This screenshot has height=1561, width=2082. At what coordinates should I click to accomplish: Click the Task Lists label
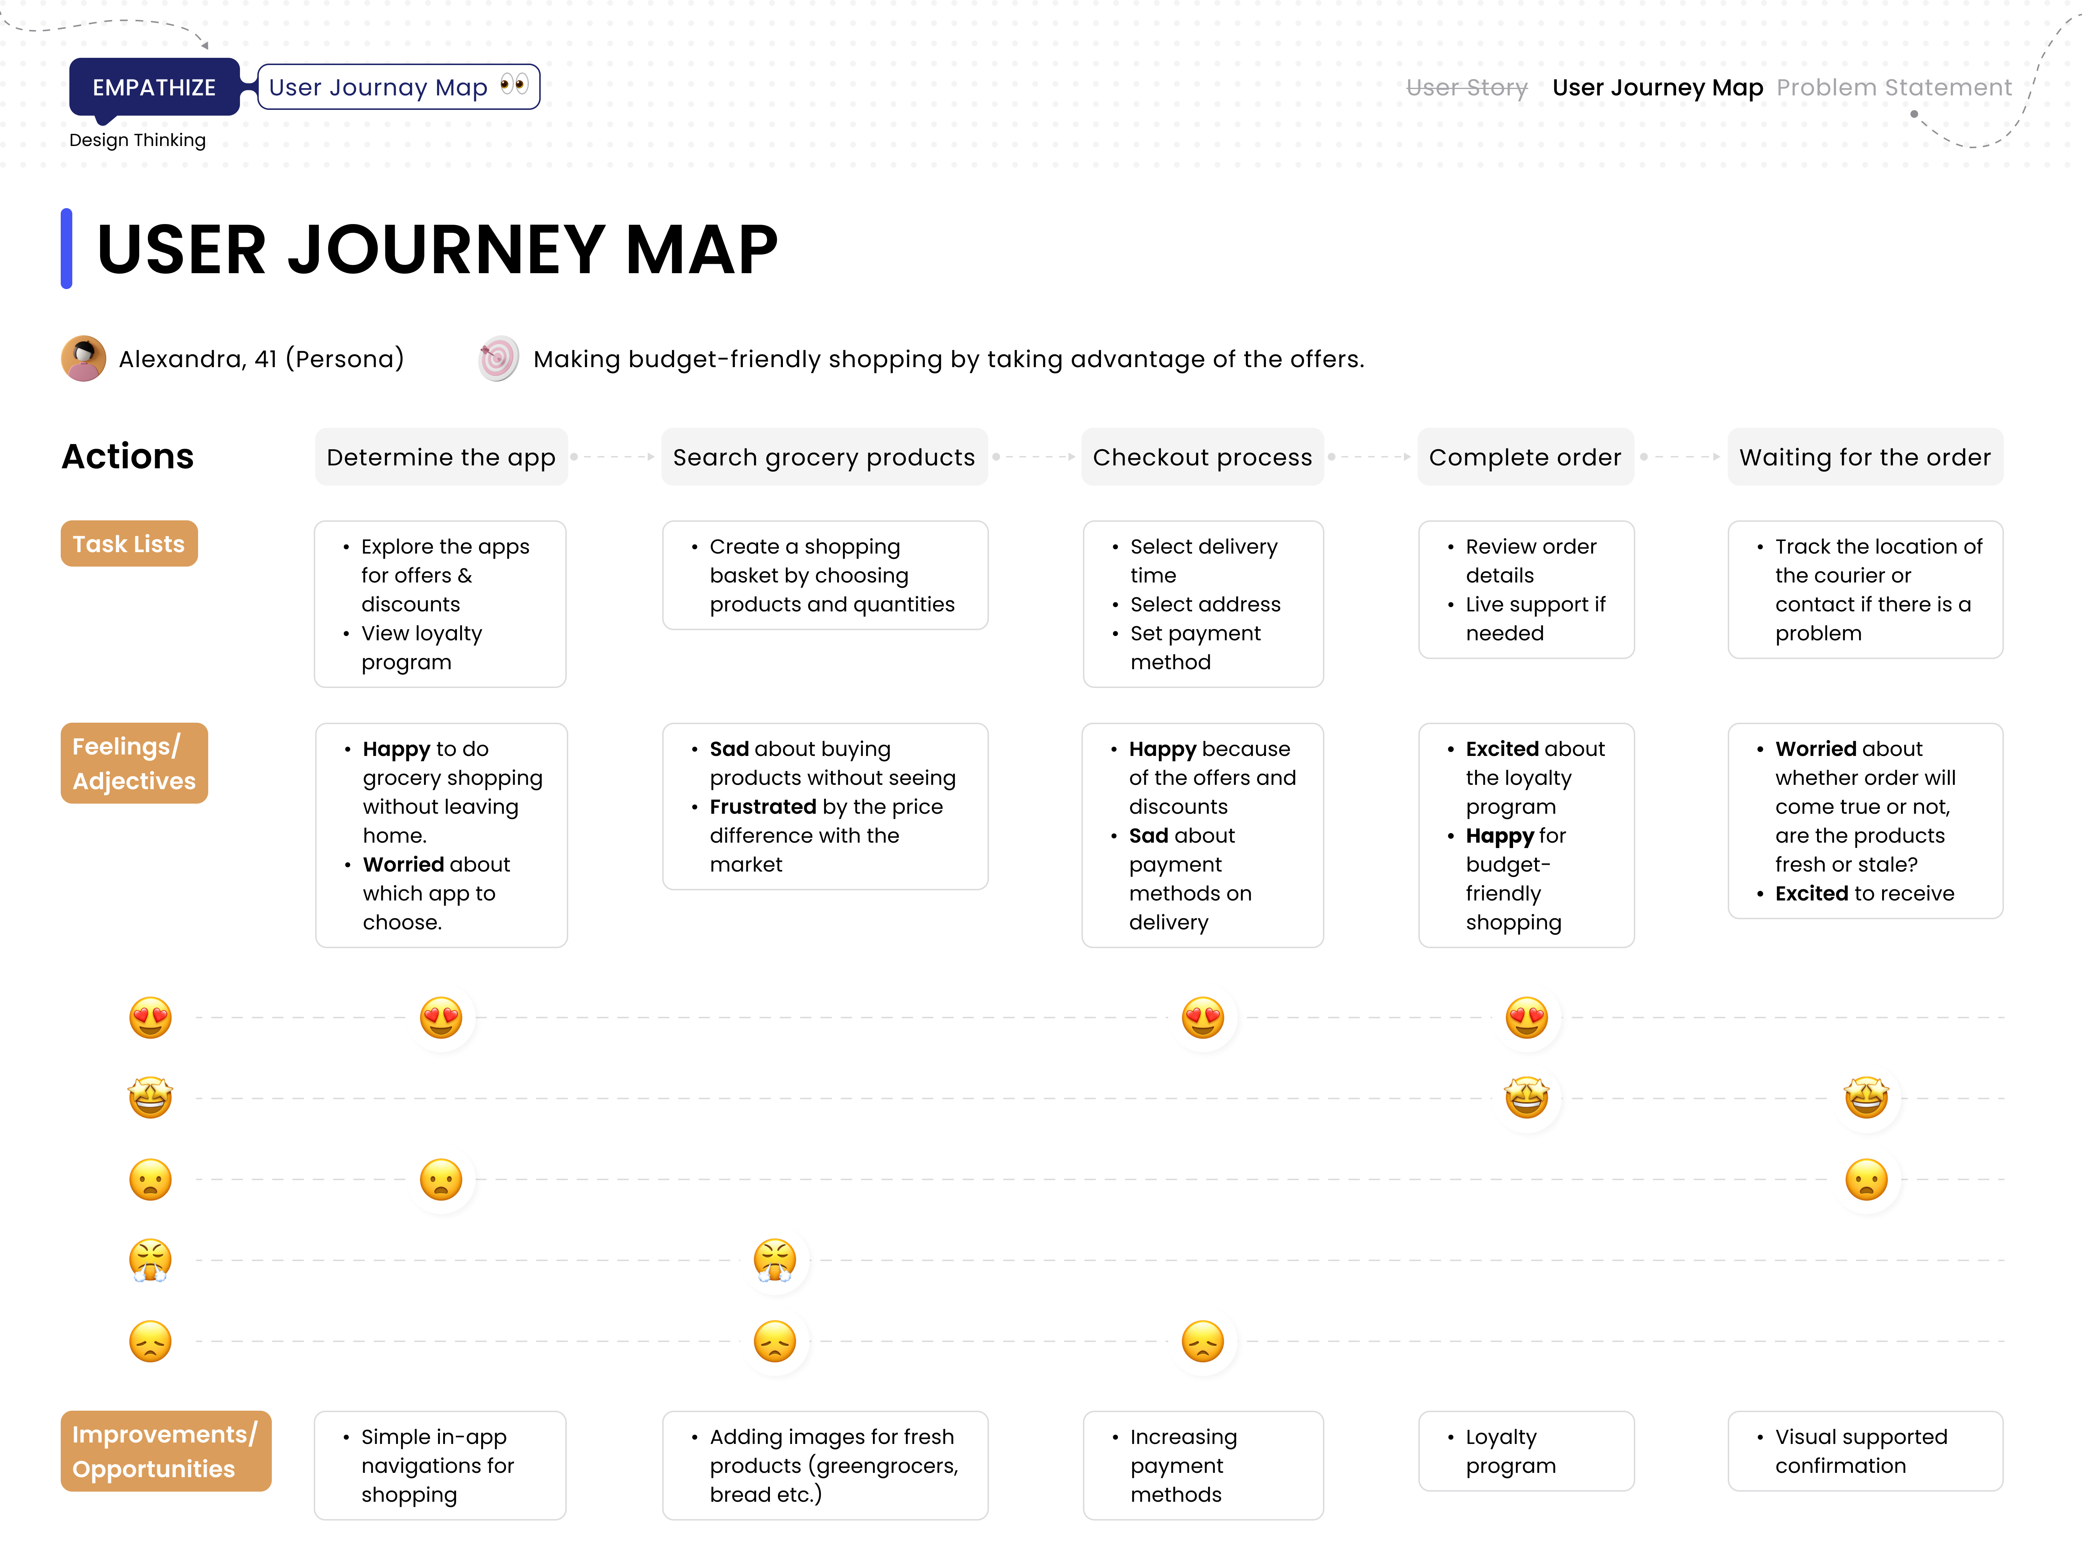click(129, 544)
